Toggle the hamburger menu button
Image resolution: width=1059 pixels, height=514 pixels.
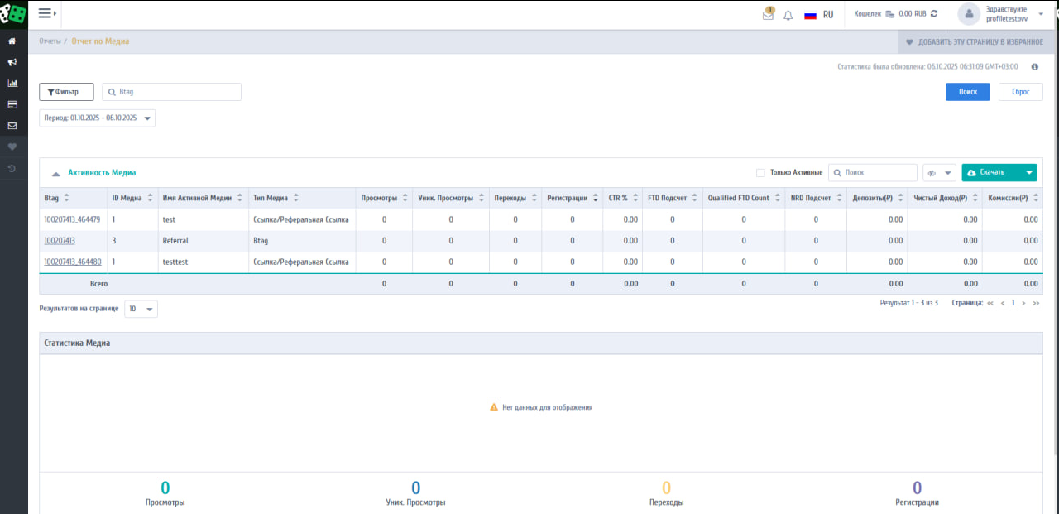pos(46,13)
